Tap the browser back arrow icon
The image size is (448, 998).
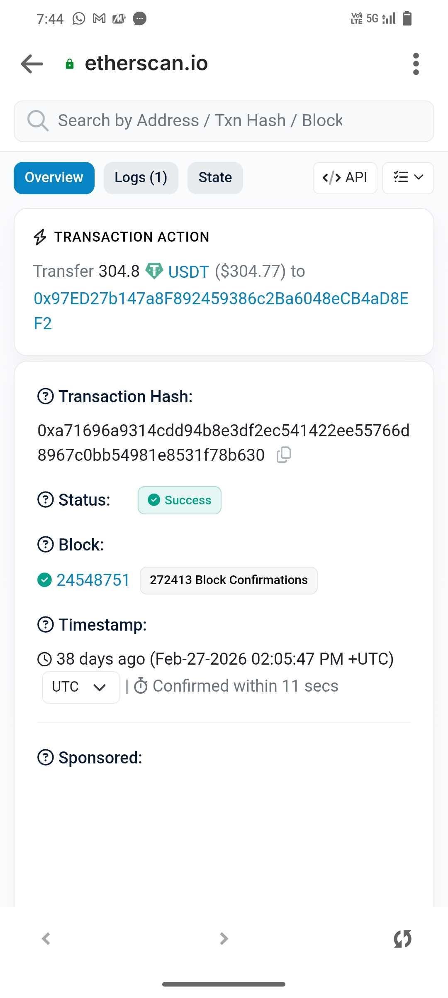pos(32,64)
